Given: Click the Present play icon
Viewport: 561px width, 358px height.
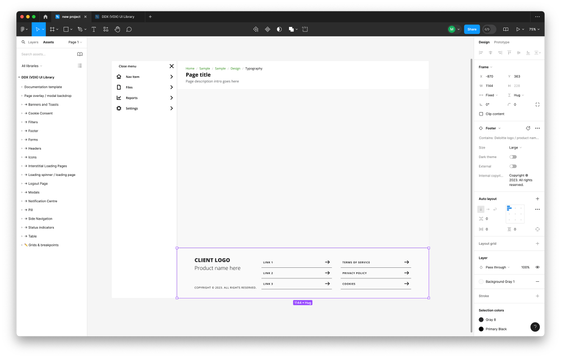Looking at the screenshot, I should tap(518, 29).
